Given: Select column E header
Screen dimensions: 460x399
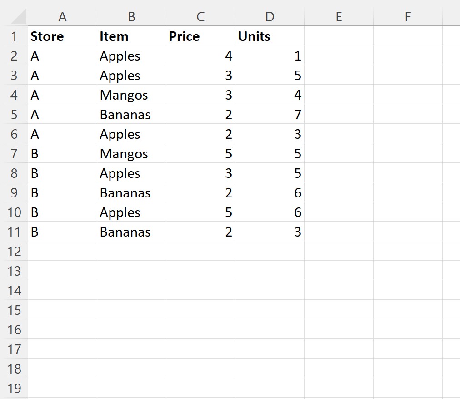Looking at the screenshot, I should [x=339, y=17].
